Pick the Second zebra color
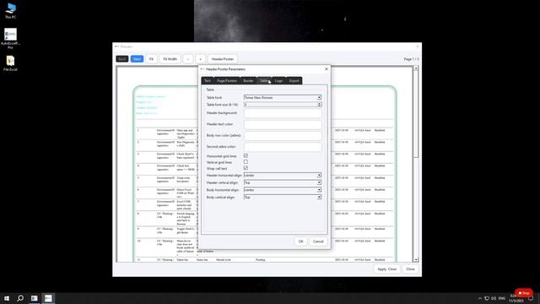Viewport: 540px width, 304px height. click(x=283, y=146)
